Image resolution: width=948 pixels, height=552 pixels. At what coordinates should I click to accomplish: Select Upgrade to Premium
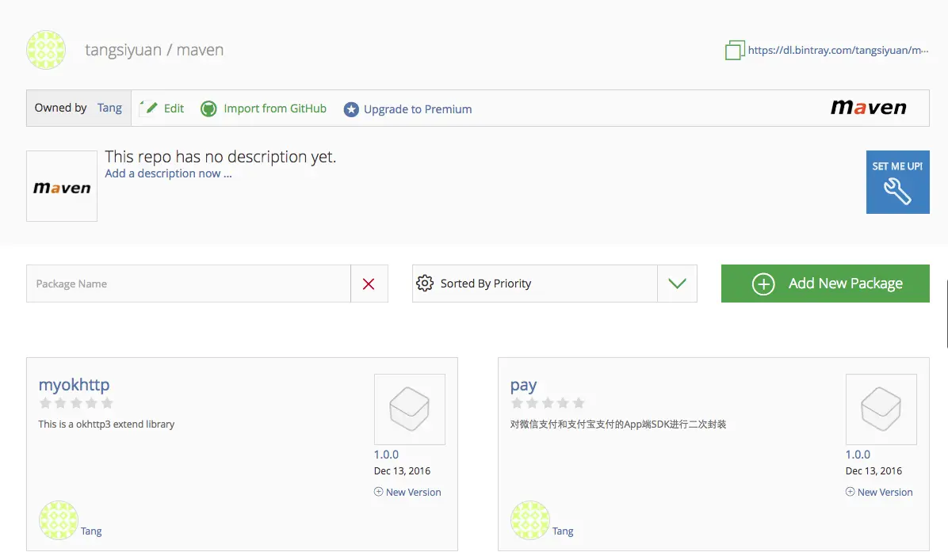pos(418,109)
